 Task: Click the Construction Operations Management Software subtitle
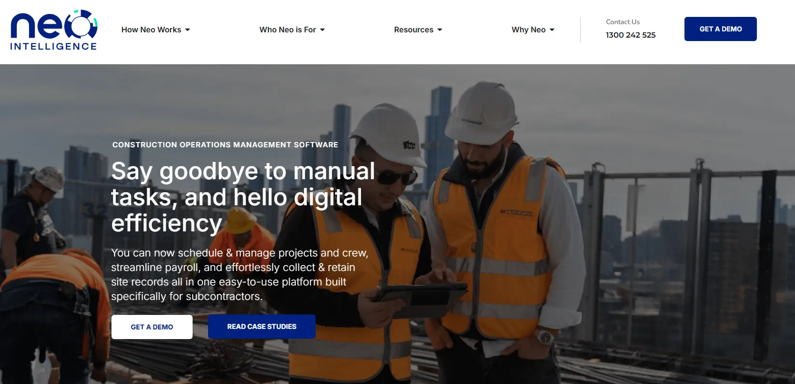(225, 145)
